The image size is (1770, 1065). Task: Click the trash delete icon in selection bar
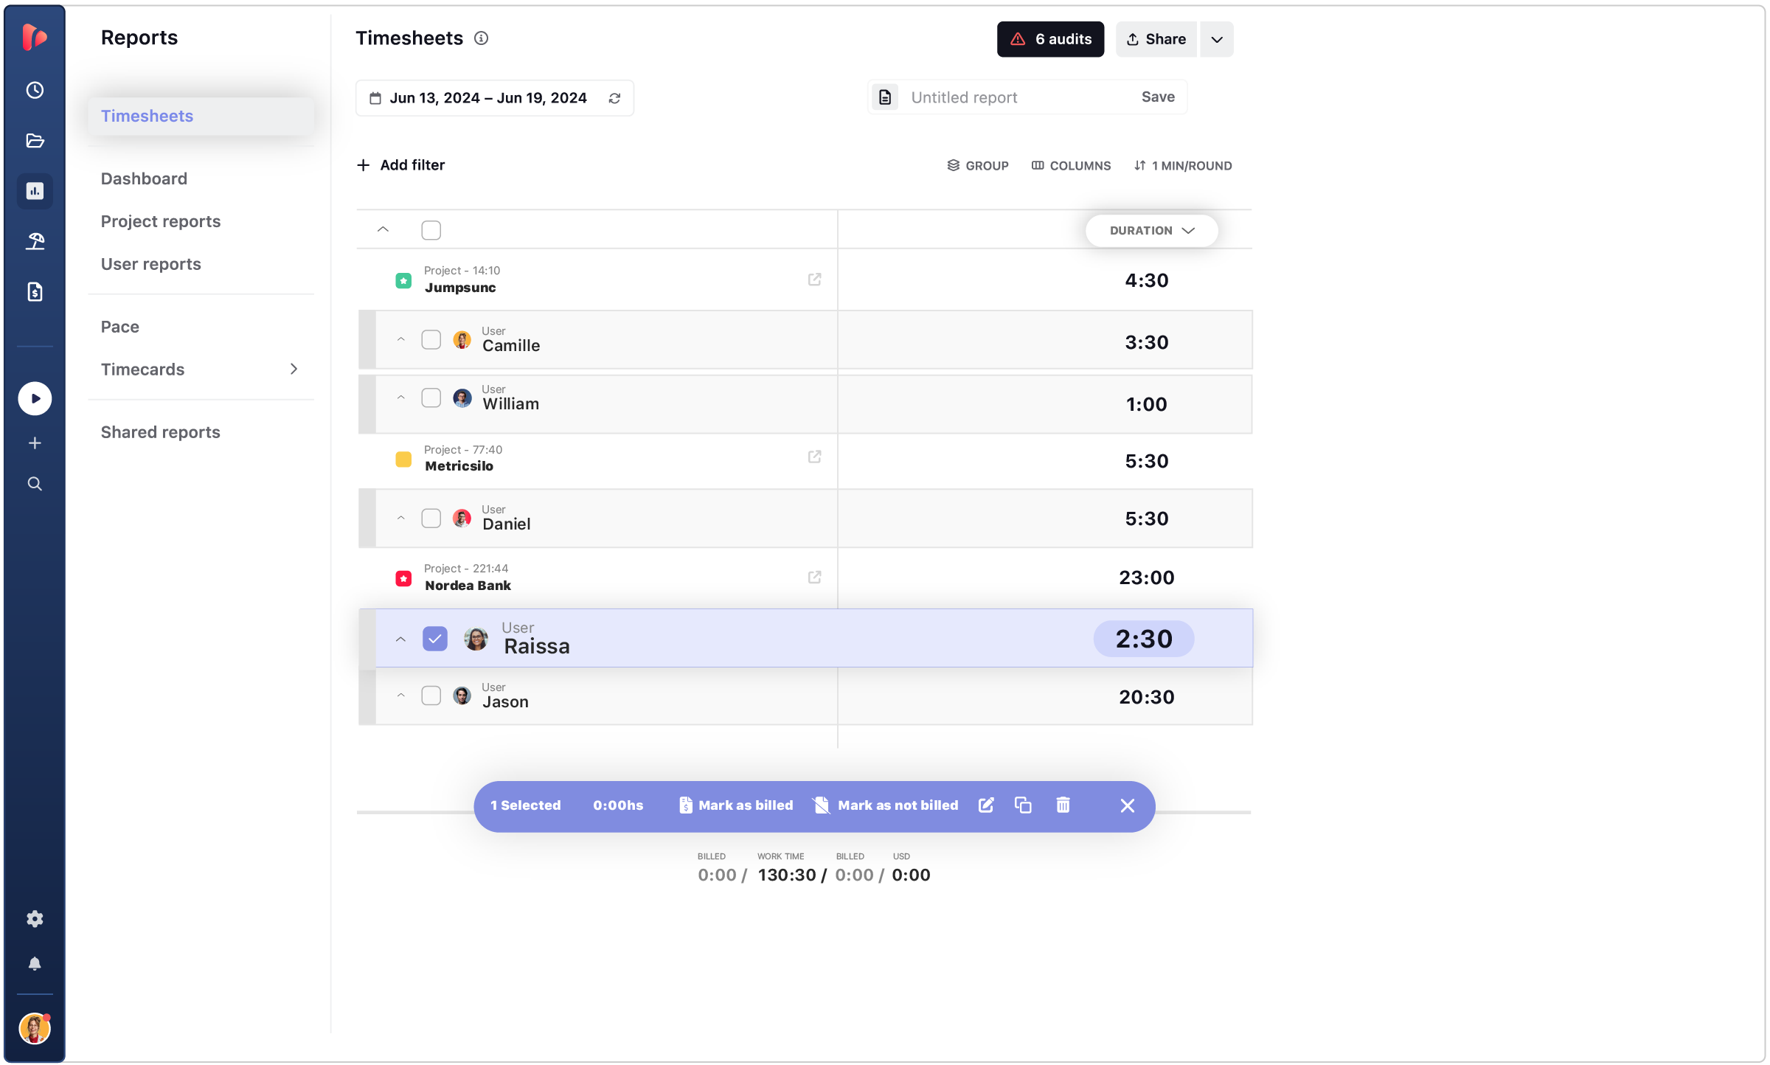[1063, 805]
